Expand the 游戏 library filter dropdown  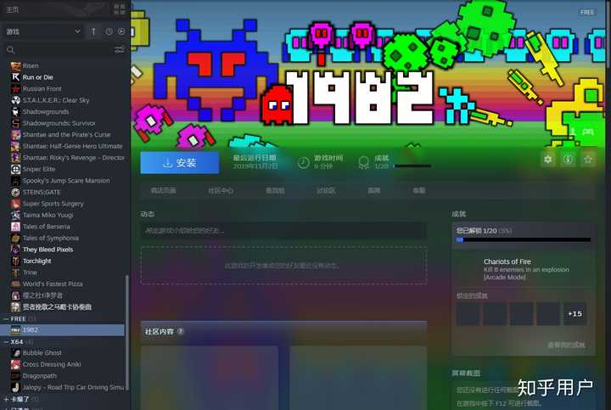click(43, 31)
